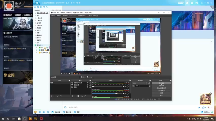
Task: Lock the desktop display source
Action: click(x=90, y=87)
